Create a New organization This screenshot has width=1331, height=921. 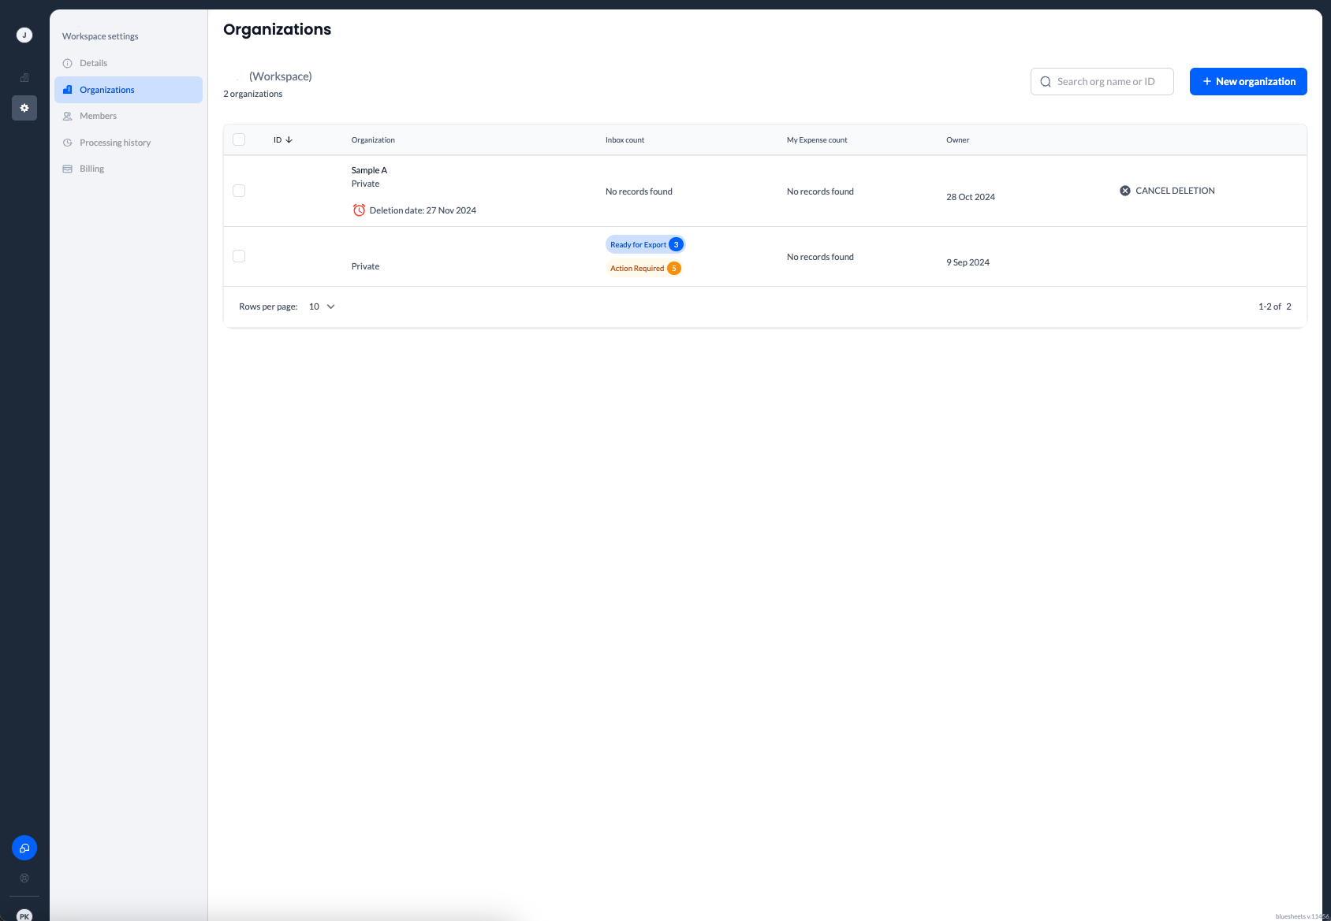tap(1247, 81)
